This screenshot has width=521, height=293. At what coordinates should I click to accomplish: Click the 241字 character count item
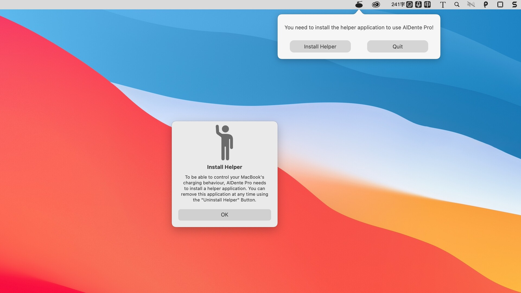click(398, 5)
